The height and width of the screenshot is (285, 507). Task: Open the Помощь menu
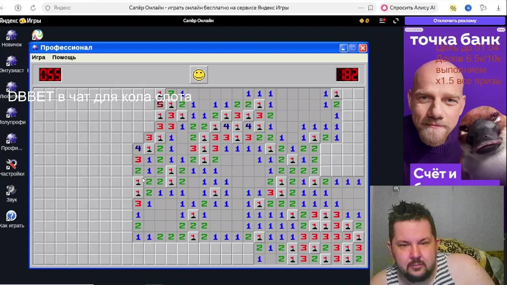[x=64, y=57]
